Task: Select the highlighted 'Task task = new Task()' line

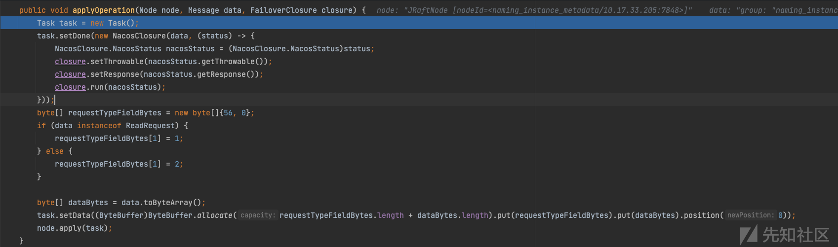Action: 419,23
